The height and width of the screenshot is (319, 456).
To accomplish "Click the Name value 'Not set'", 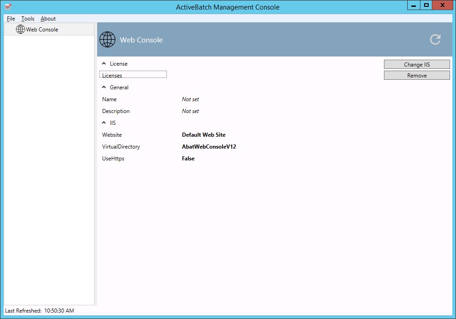I will (190, 99).
